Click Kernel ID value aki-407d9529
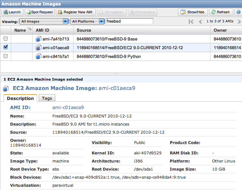242x190 pixels. pyautogui.click(x=148, y=153)
